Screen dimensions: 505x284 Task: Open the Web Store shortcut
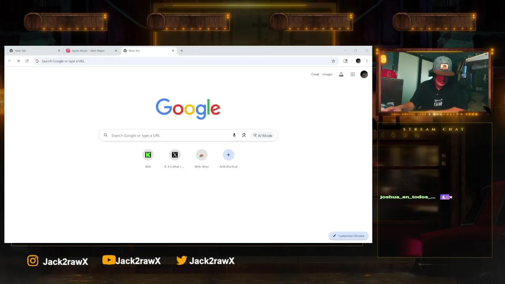202,158
